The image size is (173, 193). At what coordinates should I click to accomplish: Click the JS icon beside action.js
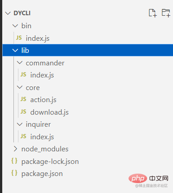pyautogui.click(x=23, y=99)
